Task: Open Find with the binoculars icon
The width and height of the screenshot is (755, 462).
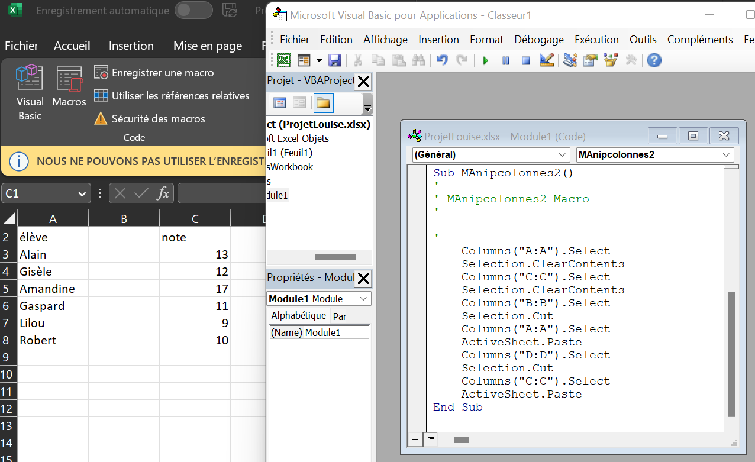Action: (x=418, y=60)
